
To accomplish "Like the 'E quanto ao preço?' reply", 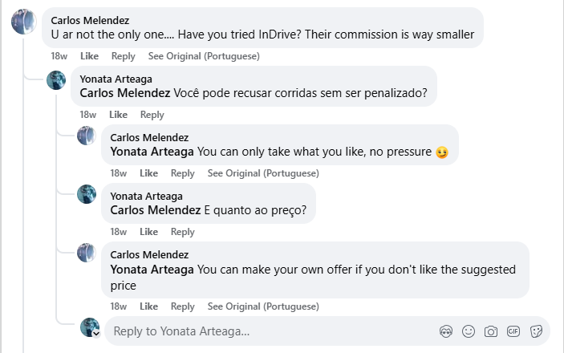I will pyautogui.click(x=148, y=232).
